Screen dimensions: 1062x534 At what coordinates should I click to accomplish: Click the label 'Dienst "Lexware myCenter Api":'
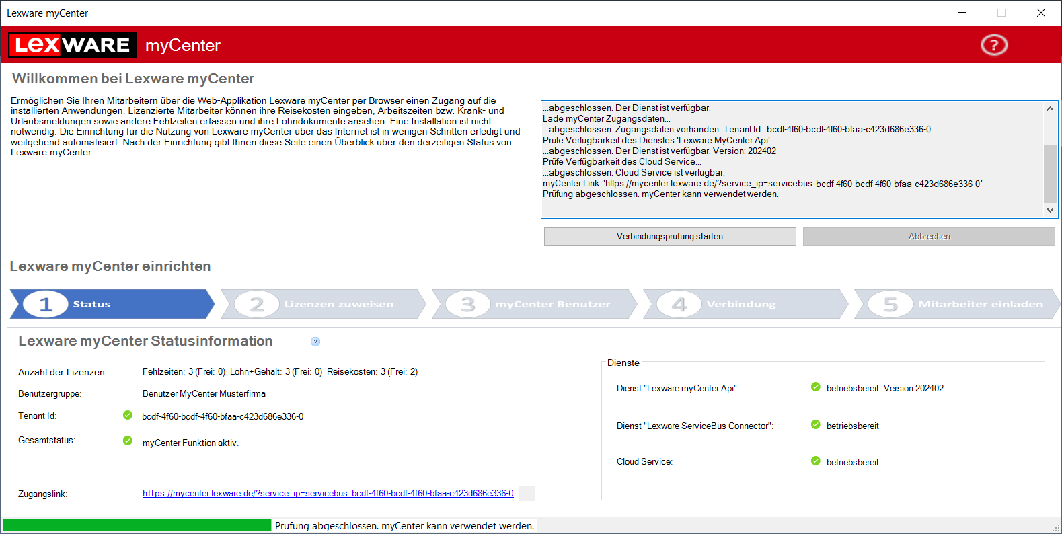pos(677,389)
